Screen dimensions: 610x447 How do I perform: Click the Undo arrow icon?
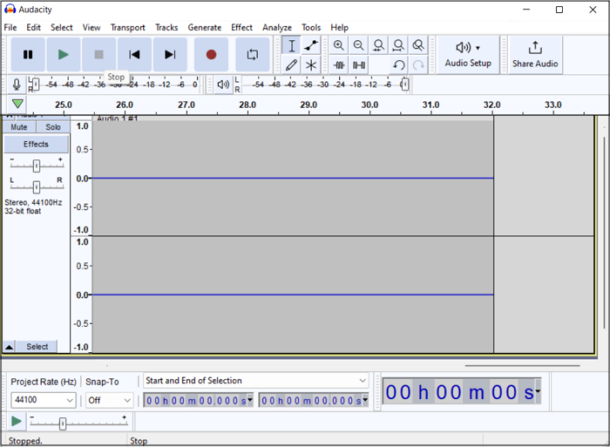[399, 65]
